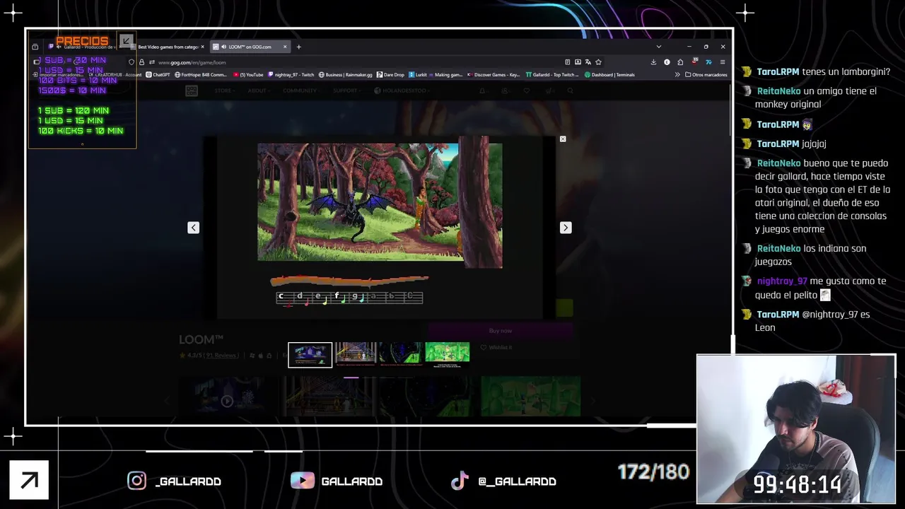Open the 91 Reviews link

click(x=222, y=356)
